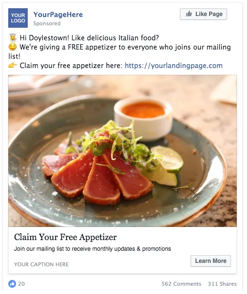The width and height of the screenshot is (247, 294).
Task: Click the Like Page button
Action: (203, 14)
